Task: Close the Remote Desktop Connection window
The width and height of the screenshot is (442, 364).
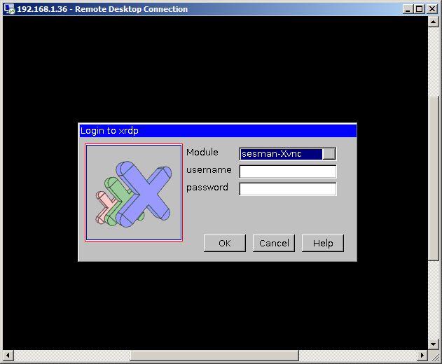Action: (431, 9)
